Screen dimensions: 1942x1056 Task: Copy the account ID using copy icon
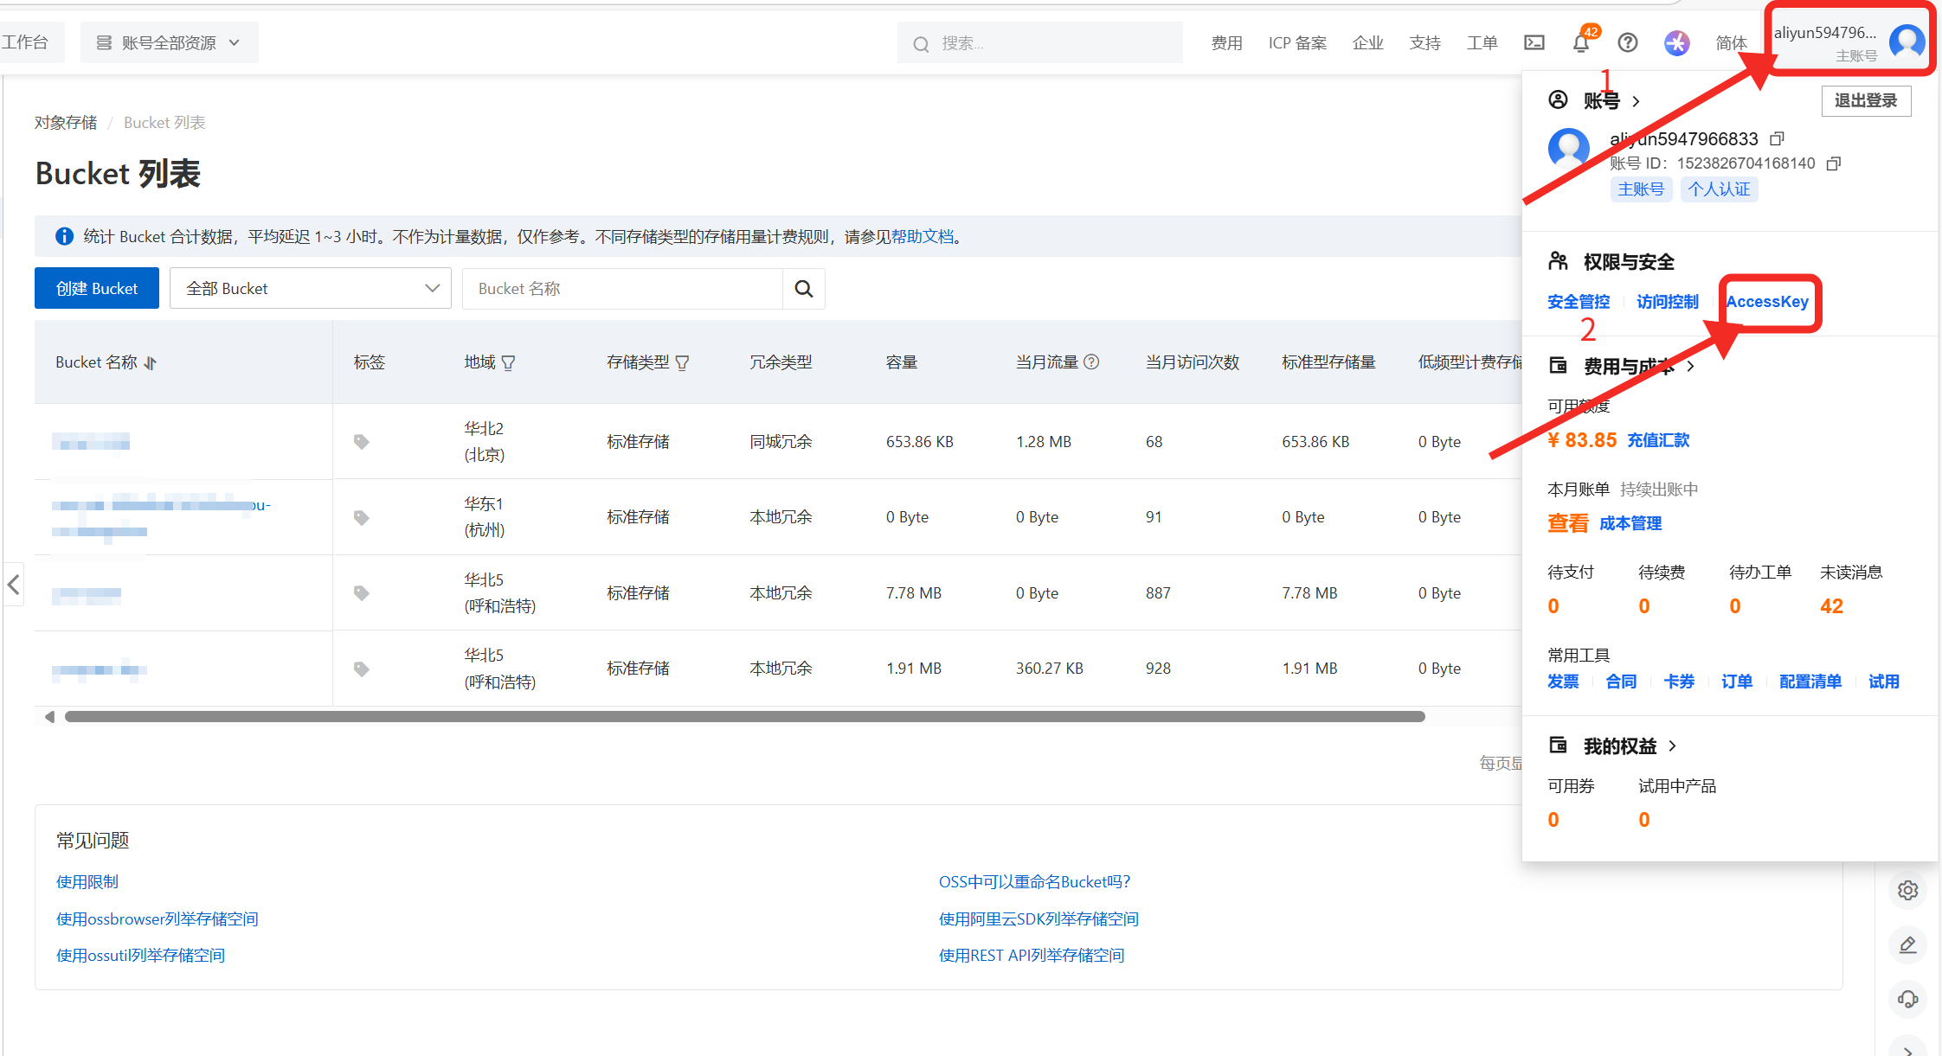click(x=1834, y=163)
